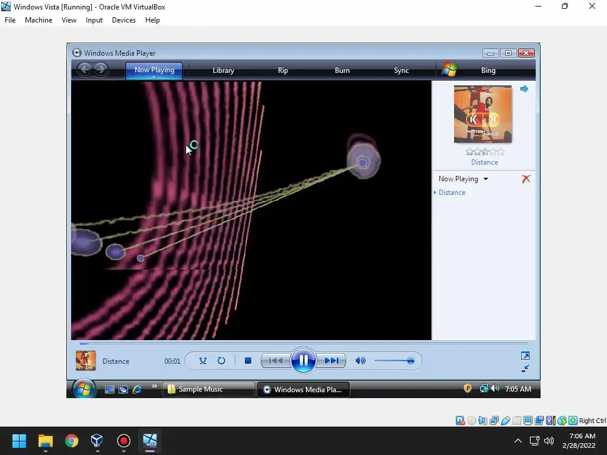This screenshot has height=455, width=607.
Task: Click the Vista volume tray icon
Action: (495, 388)
